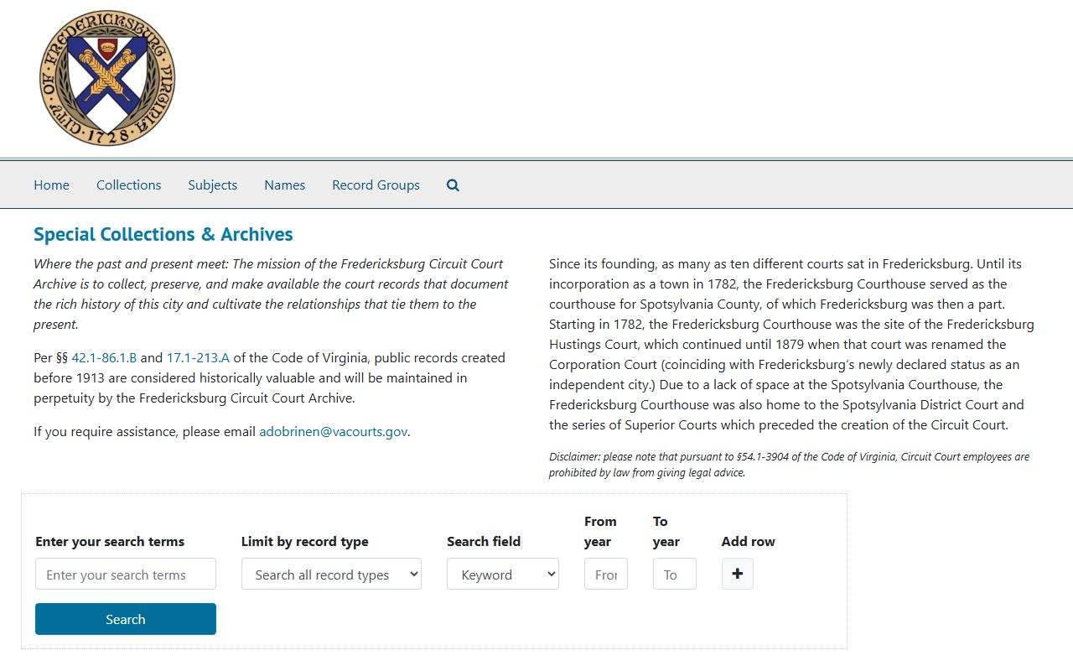Focus the To year input field

tap(675, 574)
